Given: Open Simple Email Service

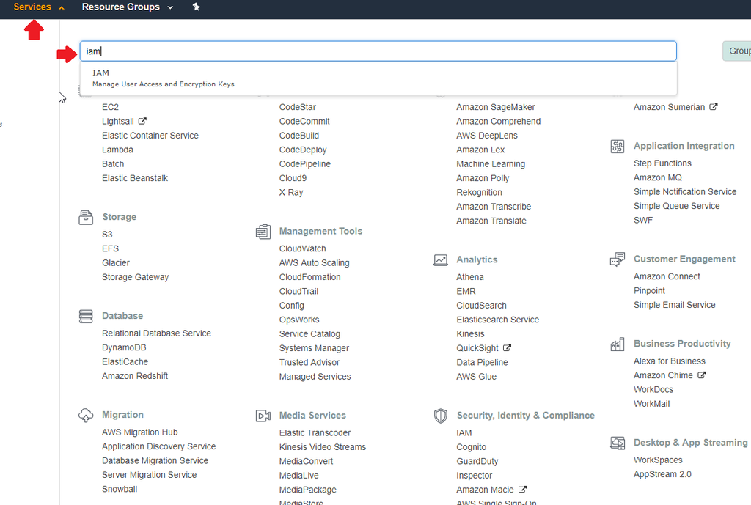Looking at the screenshot, I should pos(675,305).
